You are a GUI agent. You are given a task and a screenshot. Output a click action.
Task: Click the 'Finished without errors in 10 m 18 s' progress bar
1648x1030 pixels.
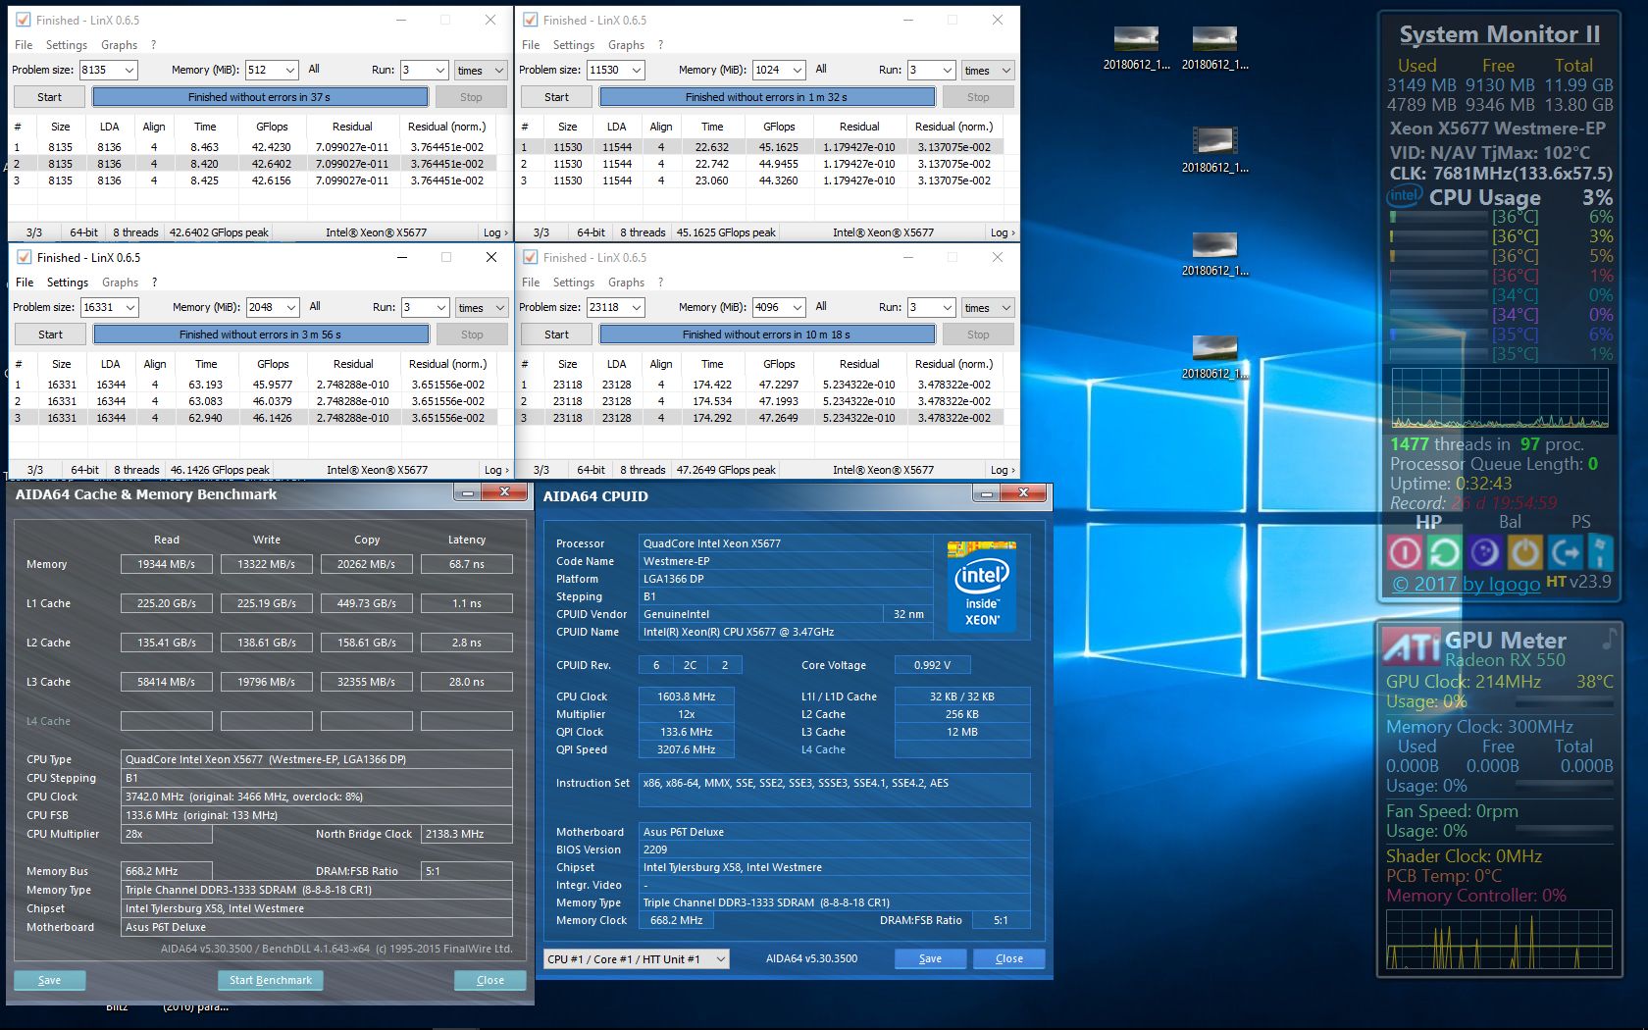point(767,335)
